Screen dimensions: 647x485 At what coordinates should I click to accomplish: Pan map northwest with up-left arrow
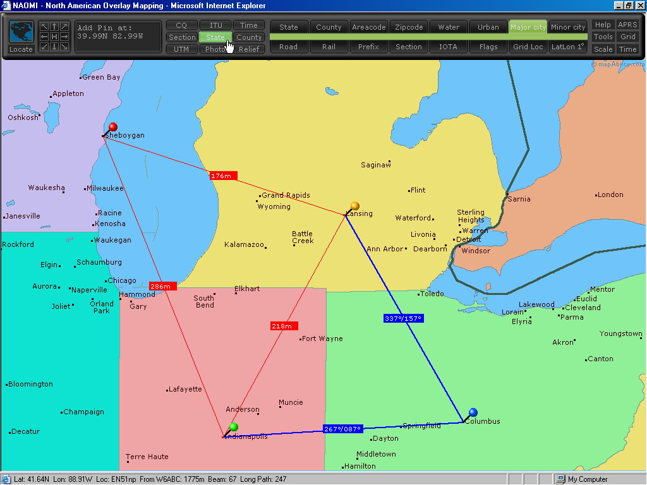coord(45,27)
